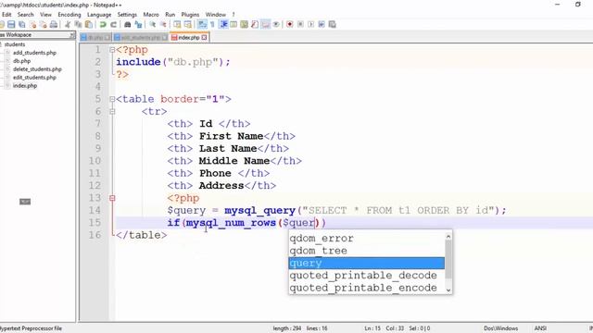Screen dimensions: 593x333
Task: Select add_students.php in the workspace tree
Action: (x=34, y=53)
